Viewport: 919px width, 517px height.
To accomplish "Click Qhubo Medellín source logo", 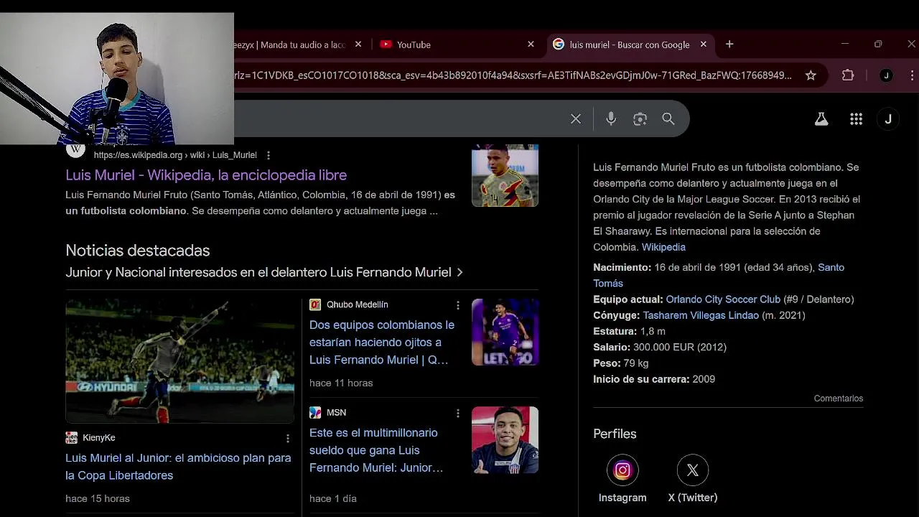I will coord(315,304).
